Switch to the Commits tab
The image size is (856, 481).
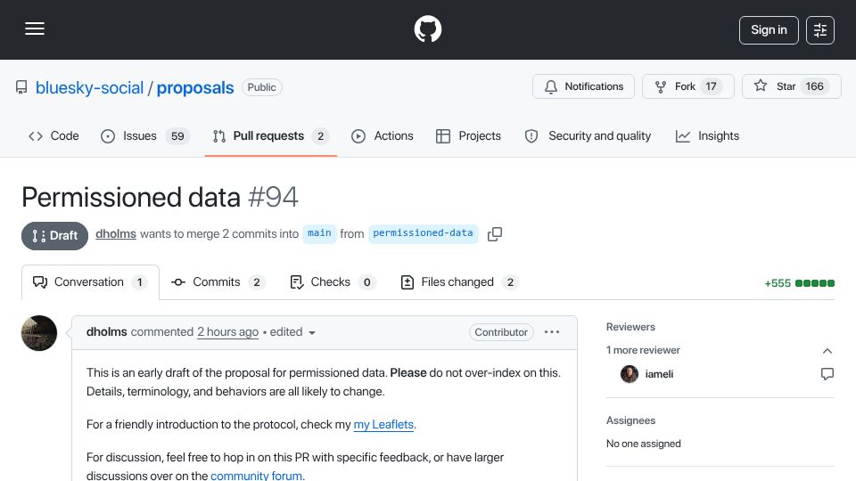point(218,282)
